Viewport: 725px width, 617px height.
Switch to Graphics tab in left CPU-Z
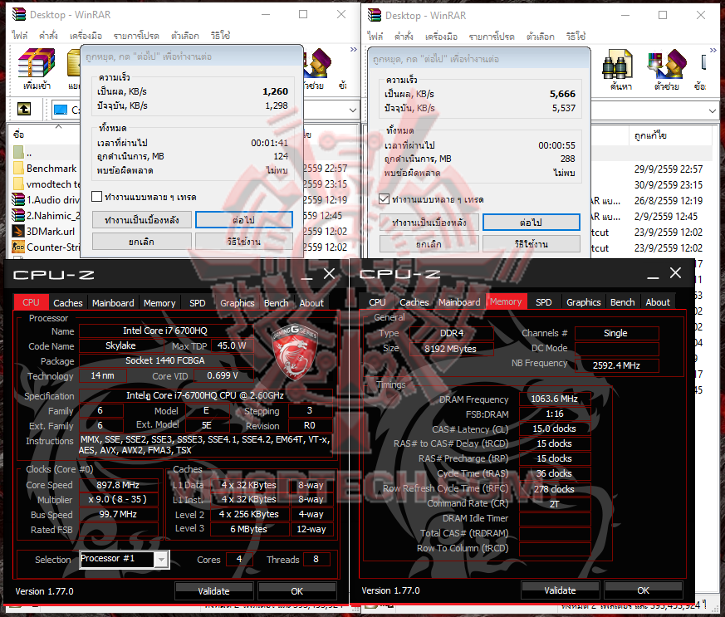tap(238, 303)
